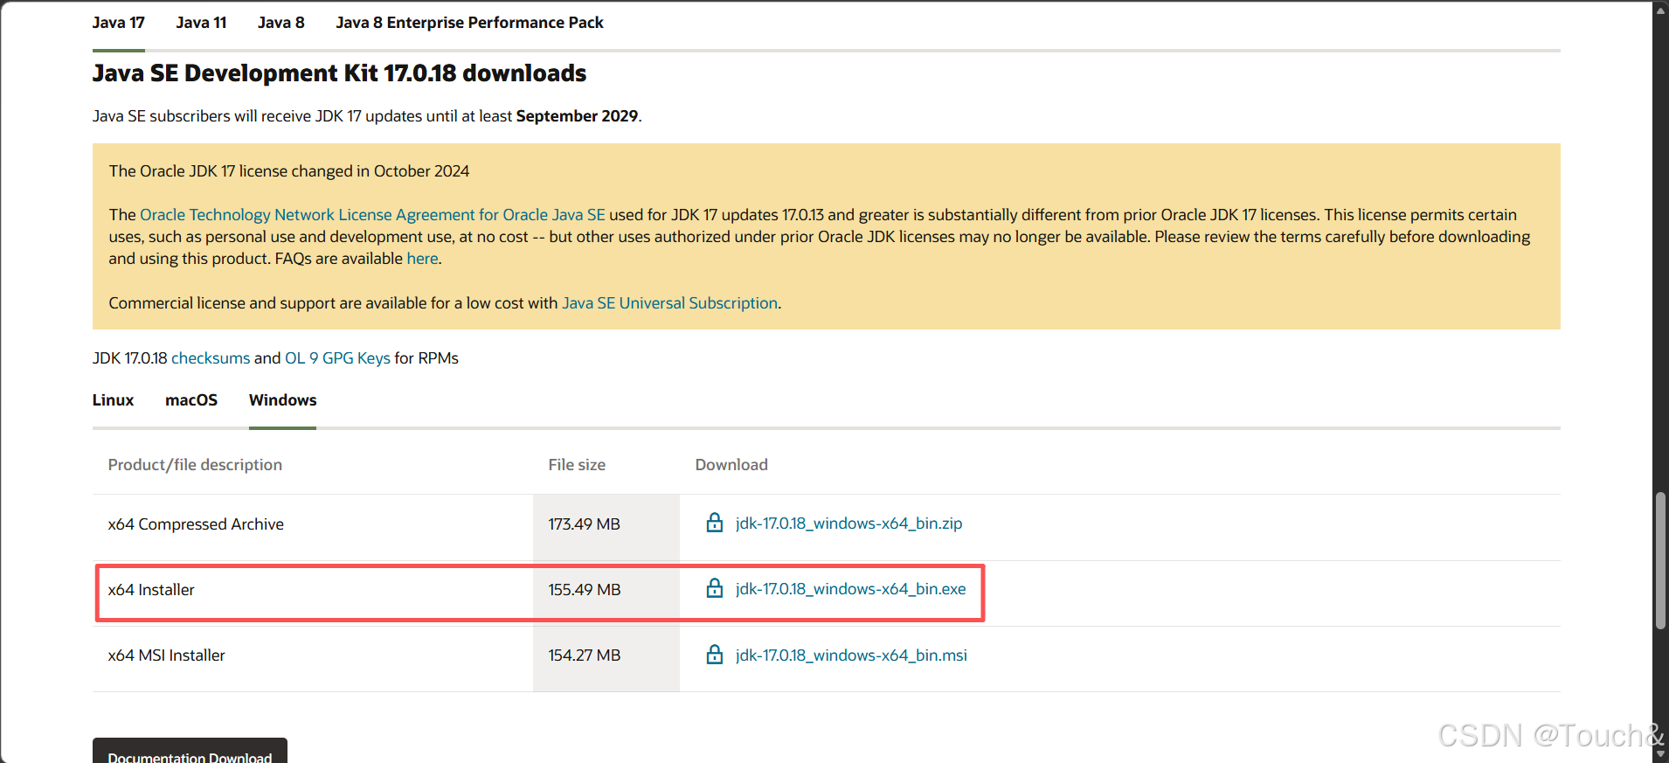Open Oracle Technology Network License Agreement link

[372, 215]
